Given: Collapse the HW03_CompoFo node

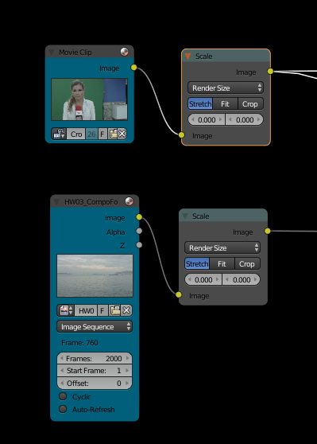Looking at the screenshot, I should tap(56, 201).
